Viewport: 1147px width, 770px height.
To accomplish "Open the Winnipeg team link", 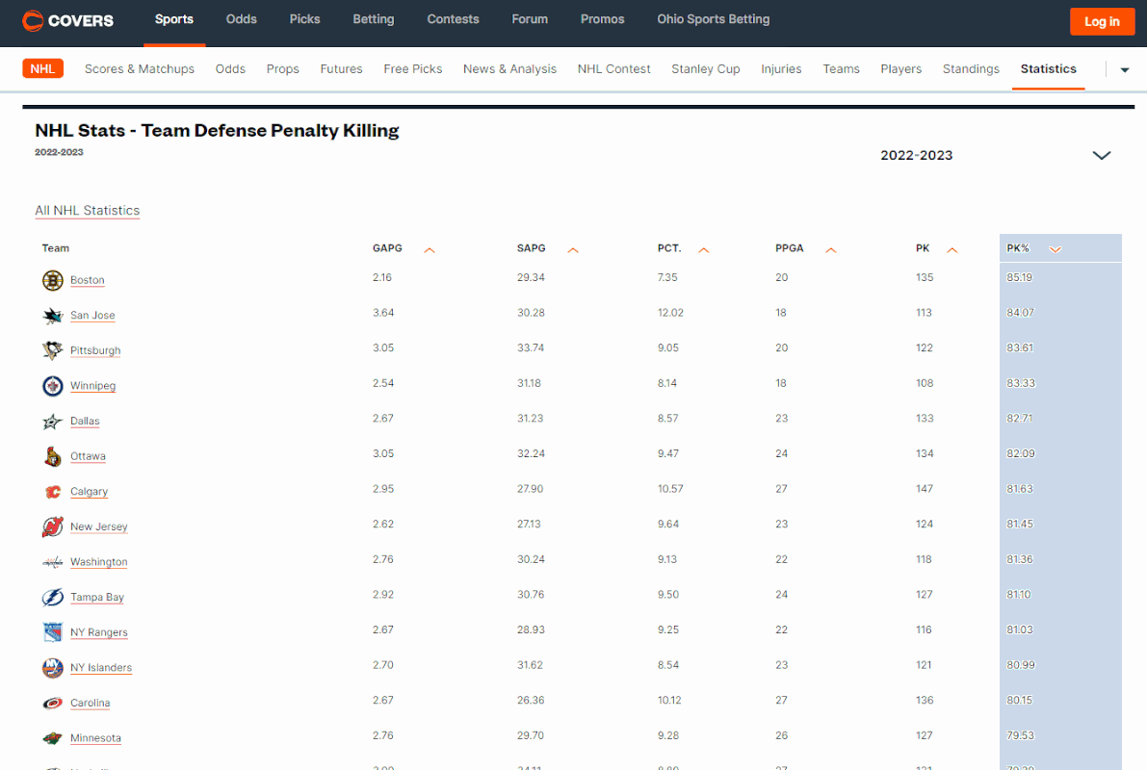I will coord(92,385).
